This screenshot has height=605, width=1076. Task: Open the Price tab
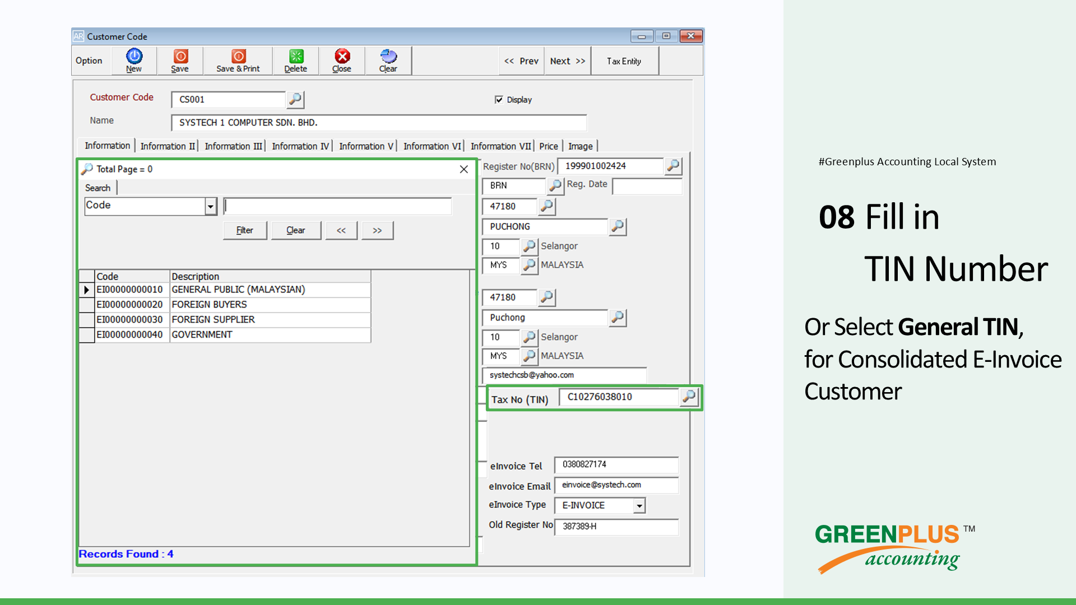coord(549,146)
